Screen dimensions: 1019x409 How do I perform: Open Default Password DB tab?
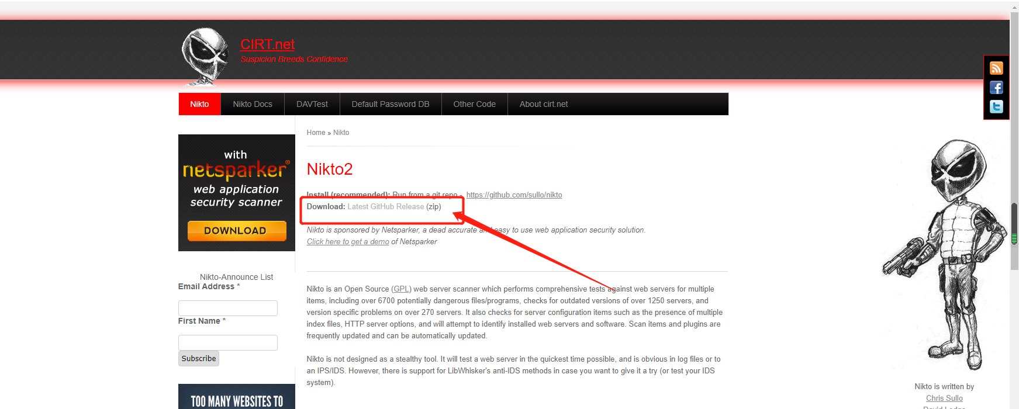click(391, 104)
